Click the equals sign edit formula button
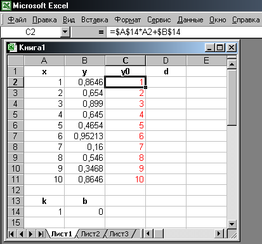This screenshot has width=262, height=244. pyautogui.click(x=101, y=32)
